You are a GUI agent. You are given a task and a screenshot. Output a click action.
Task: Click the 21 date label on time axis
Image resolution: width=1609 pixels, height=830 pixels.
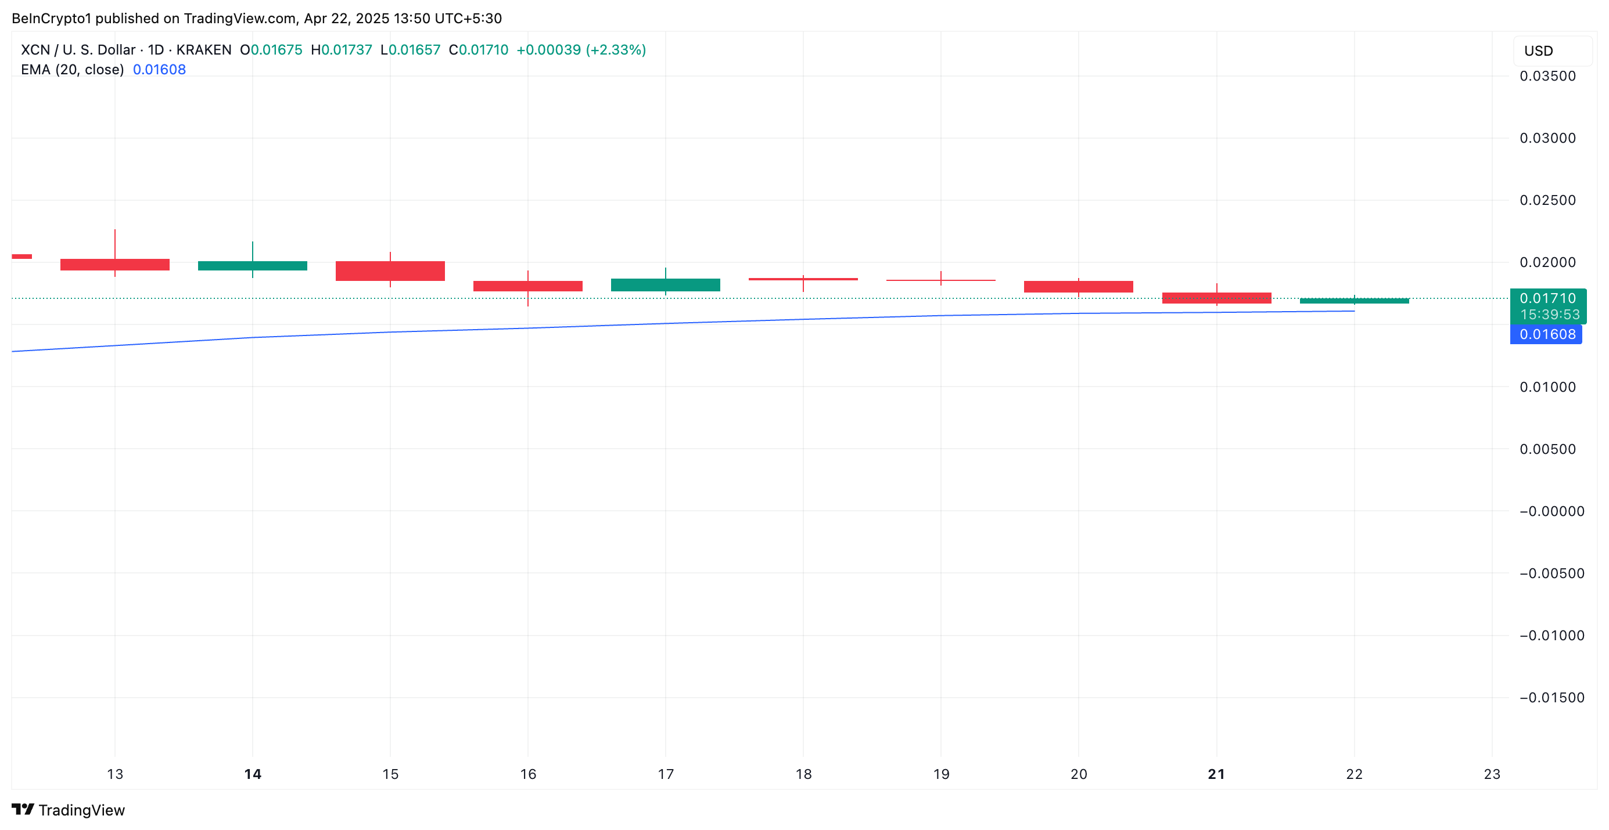(x=1216, y=774)
